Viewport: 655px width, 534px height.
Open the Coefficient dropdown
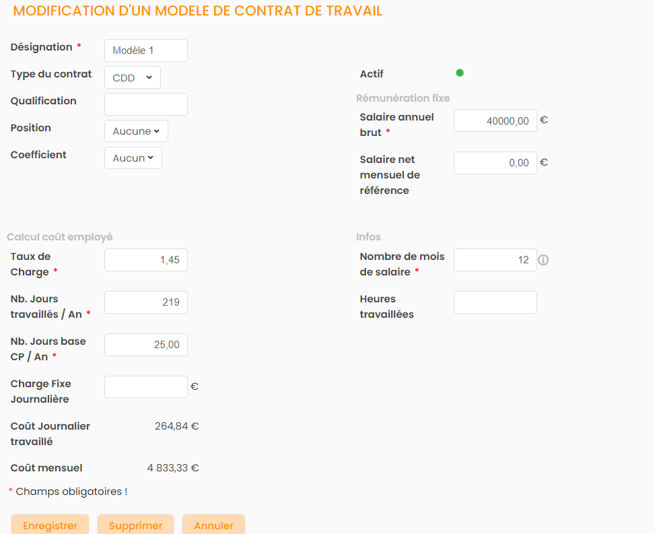[x=133, y=158]
